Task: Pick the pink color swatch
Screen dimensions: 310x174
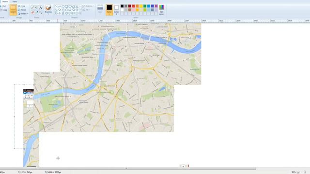Action: 134,10
